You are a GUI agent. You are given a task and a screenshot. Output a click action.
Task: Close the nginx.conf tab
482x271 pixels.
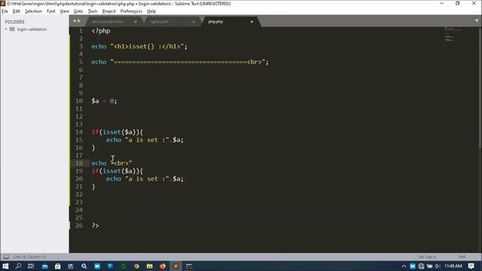coord(194,22)
